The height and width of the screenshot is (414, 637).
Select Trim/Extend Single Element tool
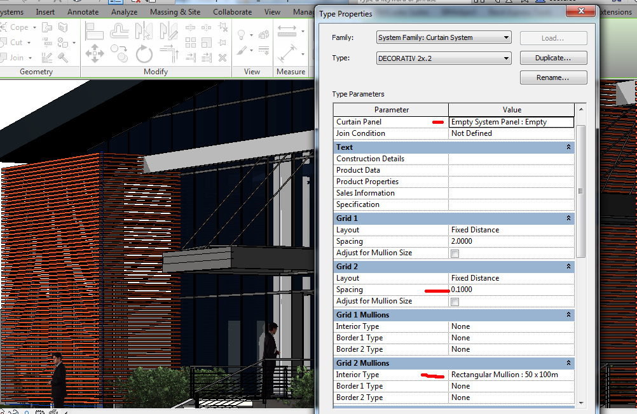[191, 58]
